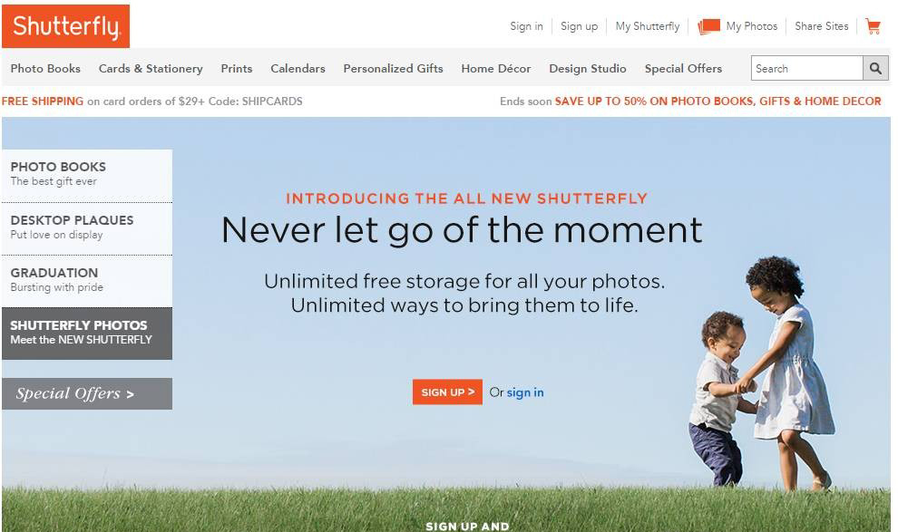Open the save up to 50% promo link

point(718,102)
